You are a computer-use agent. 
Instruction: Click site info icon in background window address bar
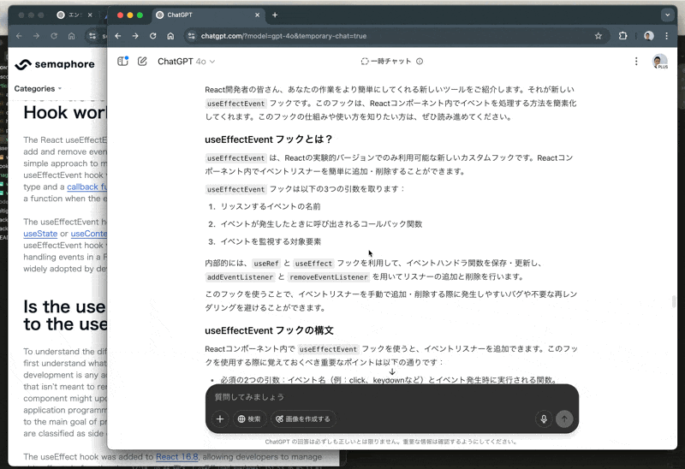92,36
